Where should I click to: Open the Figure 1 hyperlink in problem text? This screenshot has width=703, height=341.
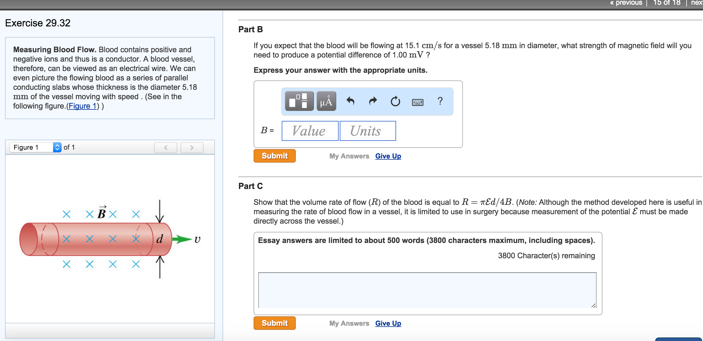(x=82, y=106)
